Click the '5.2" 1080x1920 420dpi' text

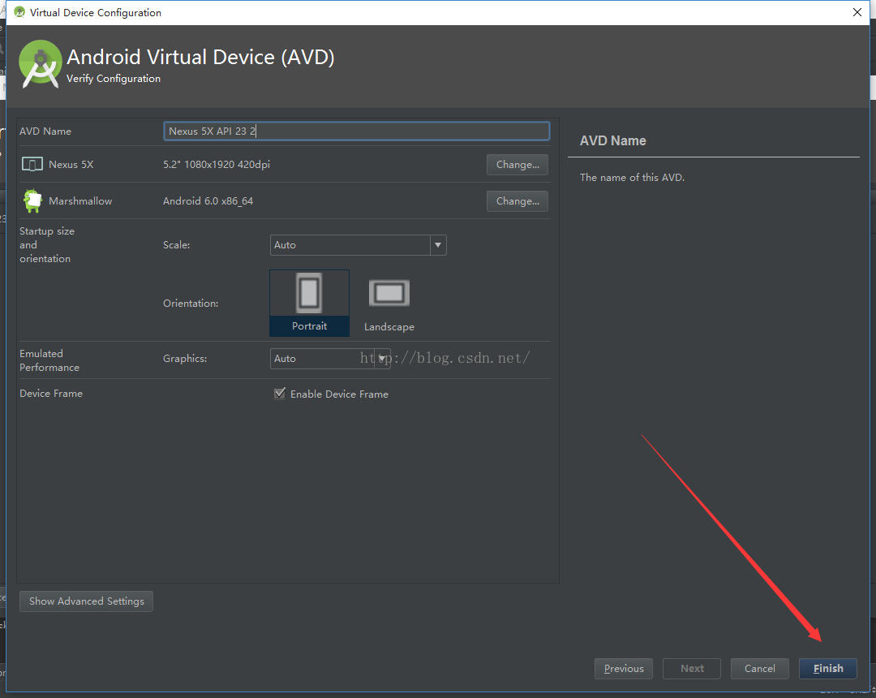coord(217,164)
